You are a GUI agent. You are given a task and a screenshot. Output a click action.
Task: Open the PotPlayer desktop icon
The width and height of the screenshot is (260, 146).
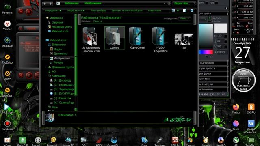pos(7,109)
